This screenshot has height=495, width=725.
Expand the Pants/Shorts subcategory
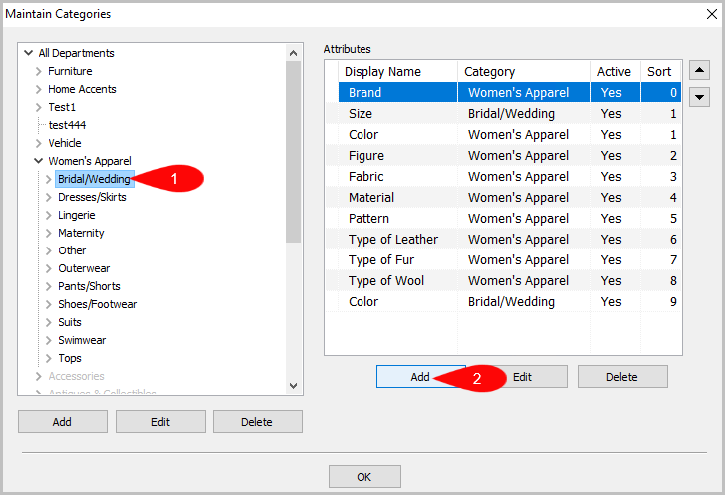tap(49, 286)
